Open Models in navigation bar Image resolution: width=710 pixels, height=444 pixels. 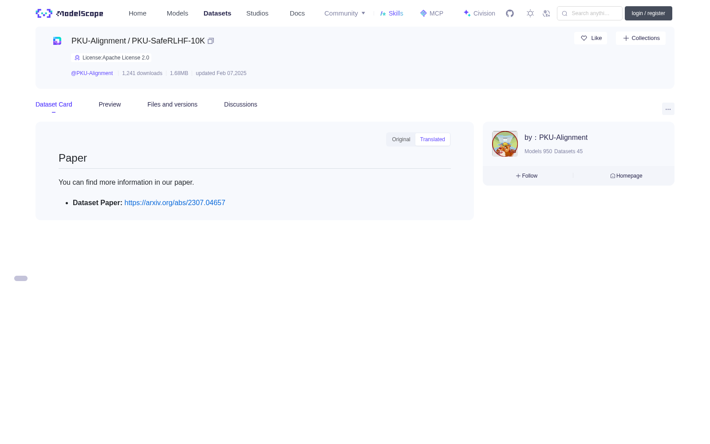pos(177,13)
